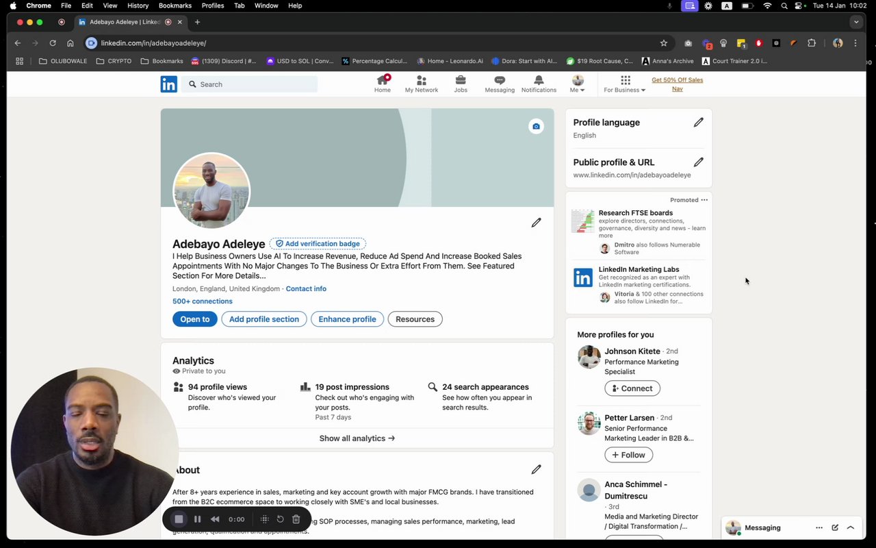Open the Chrome apps grid in bookmarks bar
The height and width of the screenshot is (548, 876).
click(19, 61)
